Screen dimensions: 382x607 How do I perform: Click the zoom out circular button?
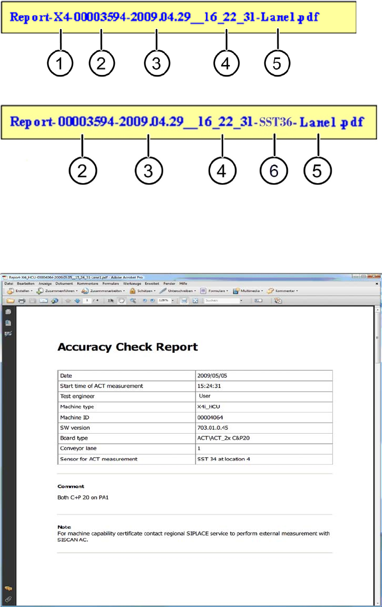pos(144,301)
